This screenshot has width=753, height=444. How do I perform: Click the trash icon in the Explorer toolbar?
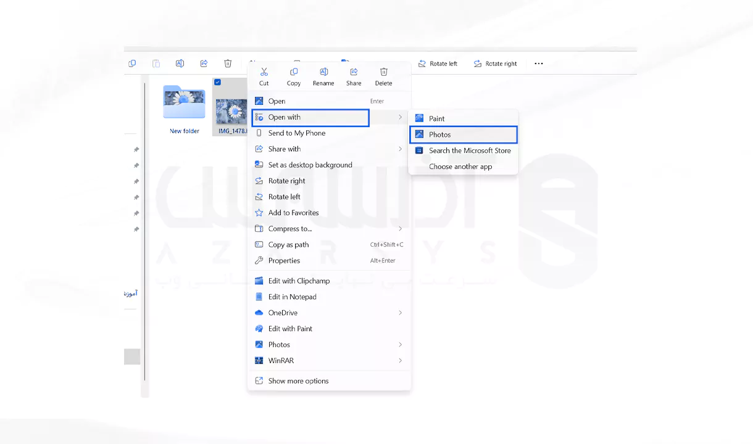pyautogui.click(x=228, y=64)
